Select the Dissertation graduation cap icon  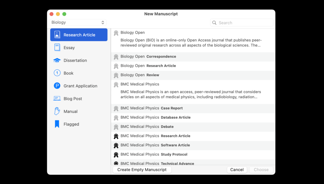(57, 60)
